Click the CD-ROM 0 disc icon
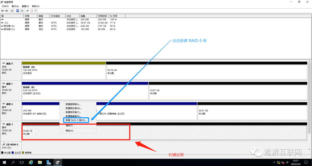Viewport: 312px width, 166px height. [x=4, y=144]
